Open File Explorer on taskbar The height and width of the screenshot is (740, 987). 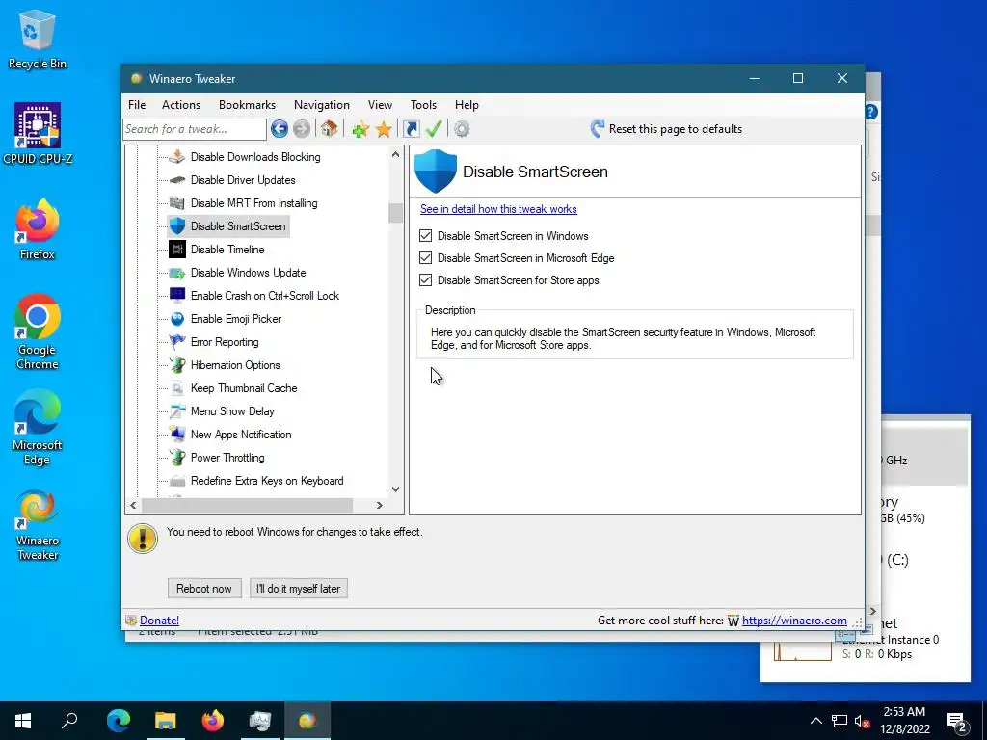click(166, 721)
